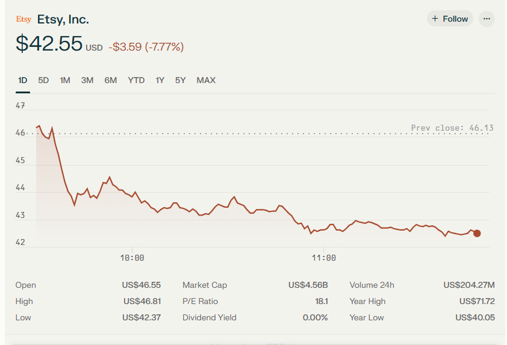Click the Etsy logo icon
This screenshot has width=507, height=345.
coord(23,19)
